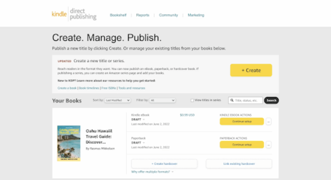Continue setup for the Kindle eBook

(242, 121)
